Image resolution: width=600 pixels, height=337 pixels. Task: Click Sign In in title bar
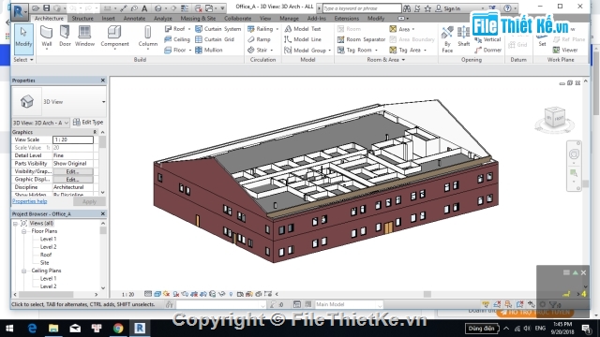448,8
